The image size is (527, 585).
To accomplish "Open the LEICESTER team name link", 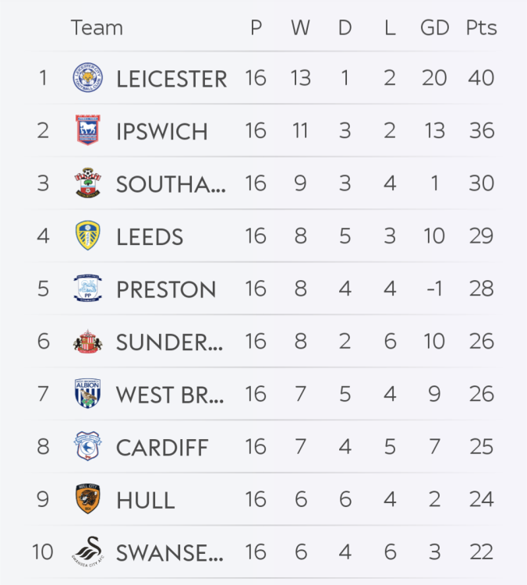I will click(172, 78).
